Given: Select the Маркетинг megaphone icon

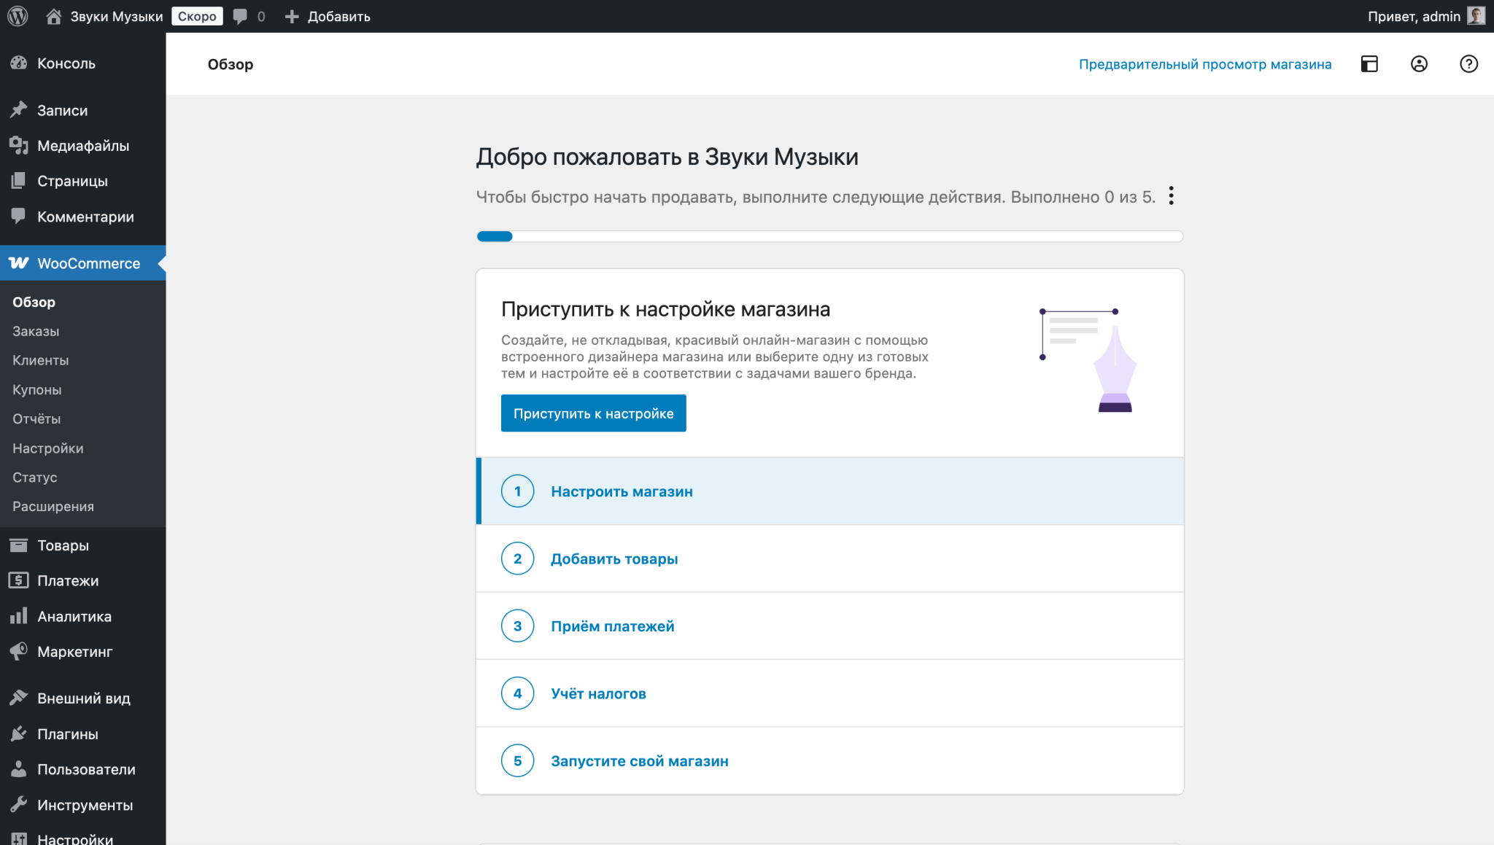Looking at the screenshot, I should (19, 651).
